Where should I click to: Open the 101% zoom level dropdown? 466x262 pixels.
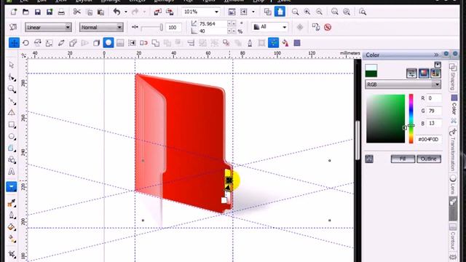click(217, 12)
